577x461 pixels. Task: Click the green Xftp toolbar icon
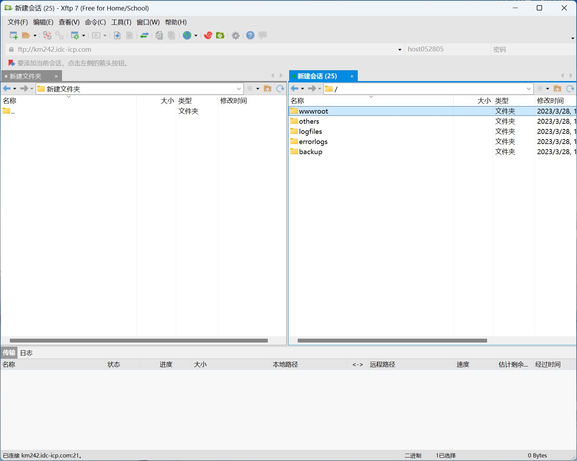click(220, 35)
